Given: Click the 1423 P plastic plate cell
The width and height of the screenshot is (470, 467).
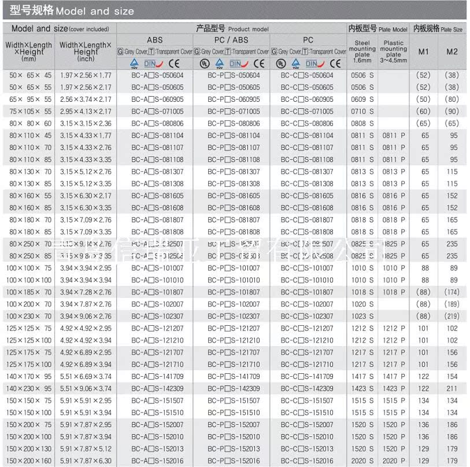Looking at the screenshot, I should [x=394, y=388].
